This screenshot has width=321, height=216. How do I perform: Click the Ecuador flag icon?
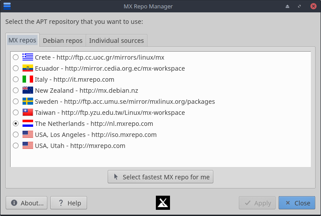coord(28,68)
